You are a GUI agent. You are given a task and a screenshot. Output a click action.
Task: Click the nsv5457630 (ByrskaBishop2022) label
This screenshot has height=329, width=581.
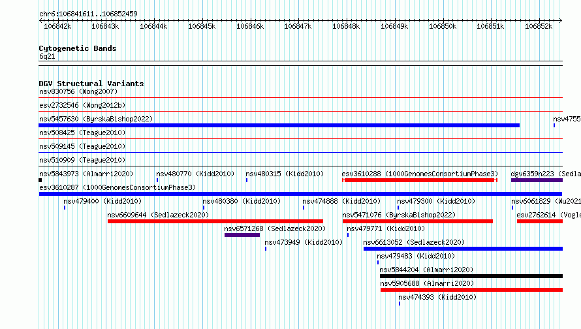coord(96,119)
